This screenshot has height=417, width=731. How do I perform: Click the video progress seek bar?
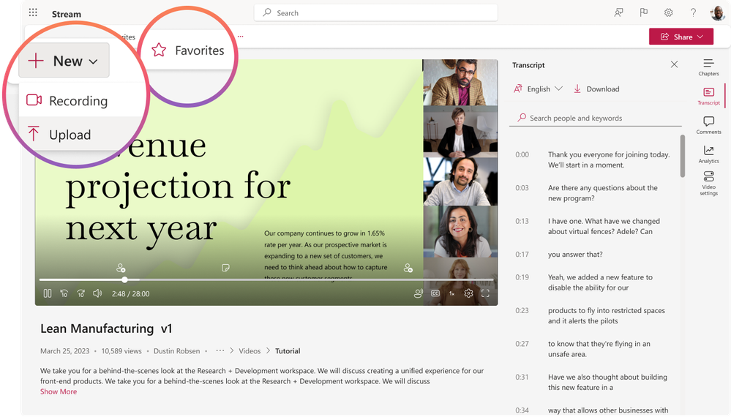[266, 279]
